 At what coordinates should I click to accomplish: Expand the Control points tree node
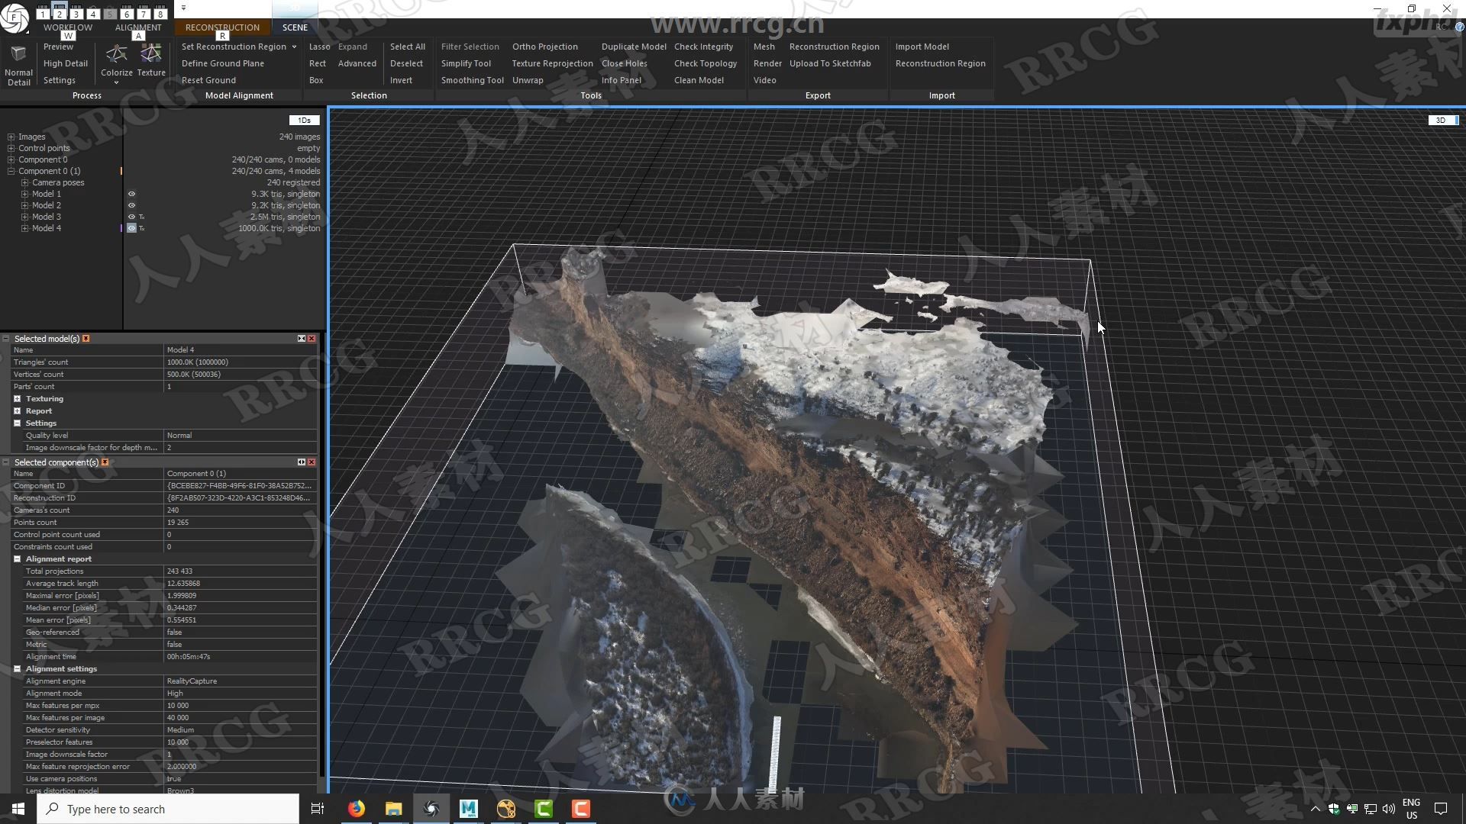click(11, 149)
